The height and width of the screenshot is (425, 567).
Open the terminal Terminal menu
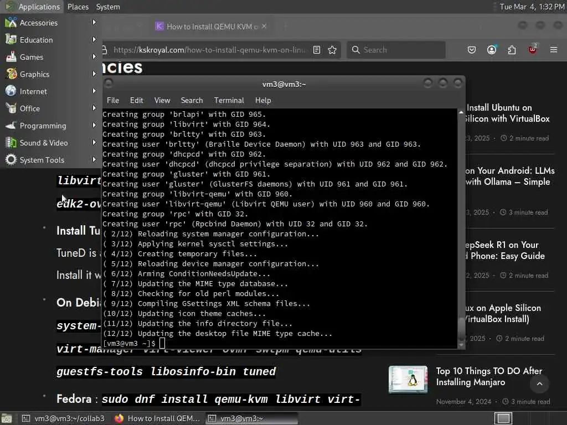(229, 101)
